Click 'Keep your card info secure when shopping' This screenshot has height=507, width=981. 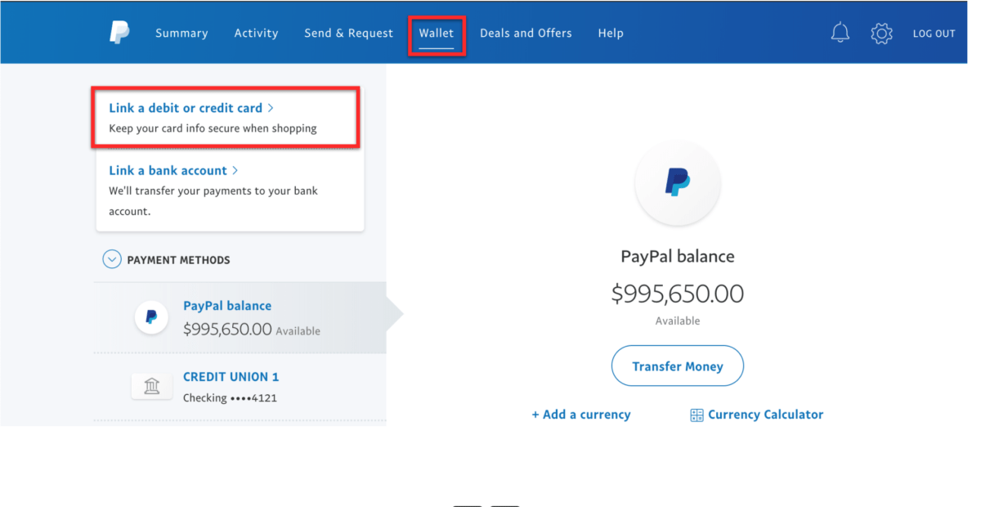[213, 128]
